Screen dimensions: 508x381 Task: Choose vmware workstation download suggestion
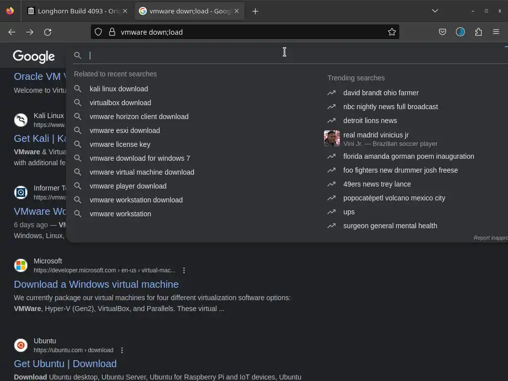[x=136, y=200]
